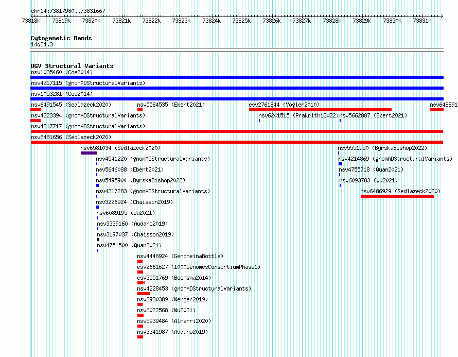Select nsv3339160 (Audano2019) label

tap(132, 224)
